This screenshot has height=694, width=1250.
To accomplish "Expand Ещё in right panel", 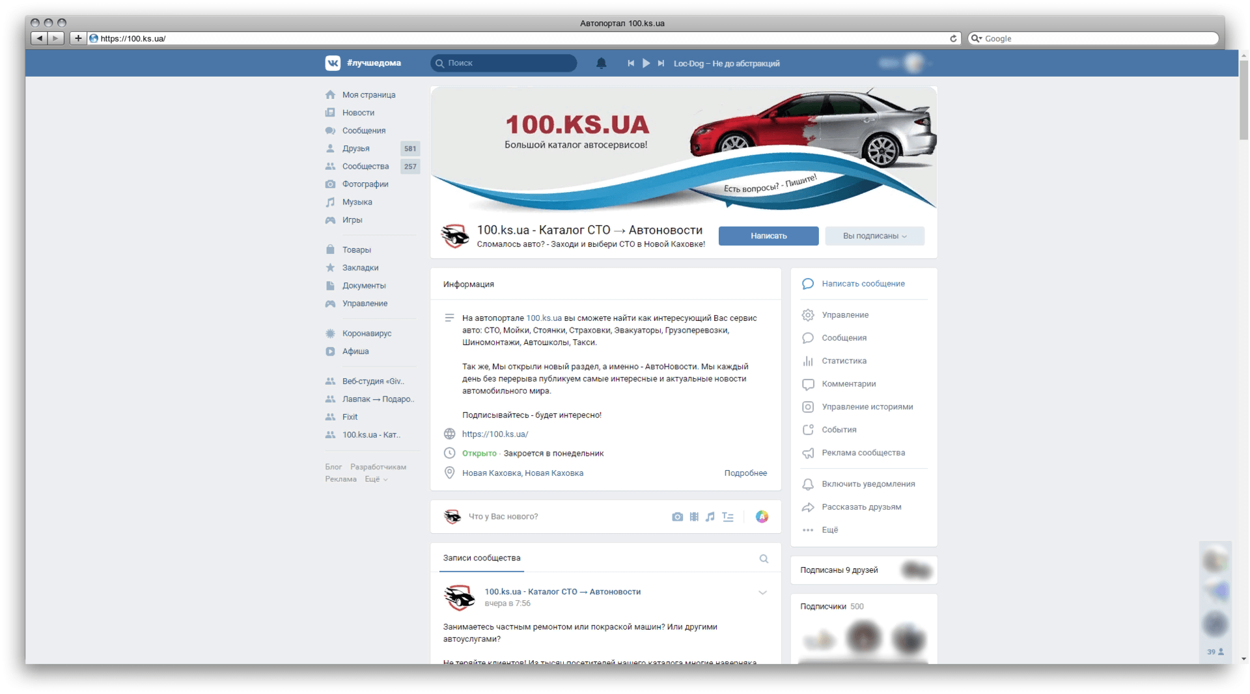I will click(x=829, y=530).
